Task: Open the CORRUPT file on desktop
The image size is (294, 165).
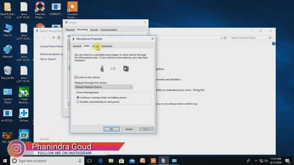Action: pyautogui.click(x=56, y=9)
